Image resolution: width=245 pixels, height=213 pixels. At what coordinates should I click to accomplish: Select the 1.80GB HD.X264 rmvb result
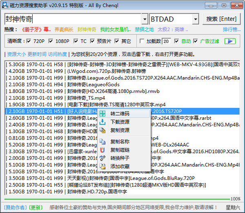[122, 91]
